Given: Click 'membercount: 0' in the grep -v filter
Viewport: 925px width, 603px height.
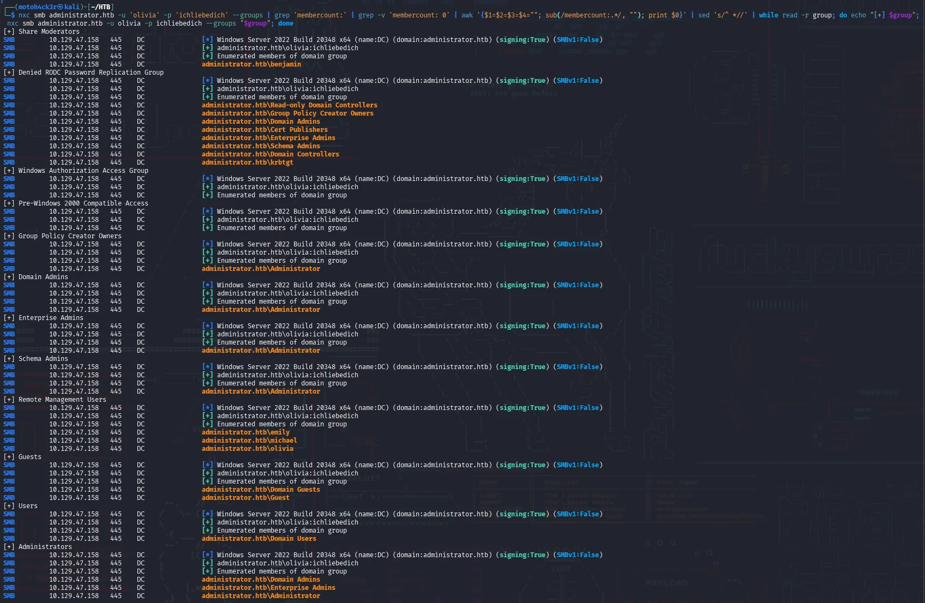Looking at the screenshot, I should pyautogui.click(x=419, y=15).
